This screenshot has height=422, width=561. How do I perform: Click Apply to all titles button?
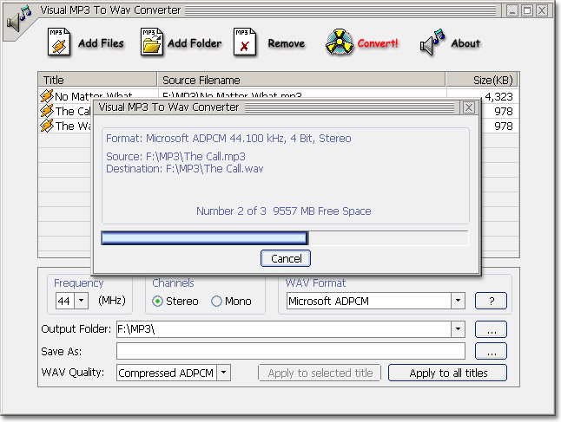click(447, 373)
